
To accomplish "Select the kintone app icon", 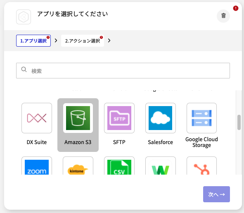I will (x=78, y=166).
